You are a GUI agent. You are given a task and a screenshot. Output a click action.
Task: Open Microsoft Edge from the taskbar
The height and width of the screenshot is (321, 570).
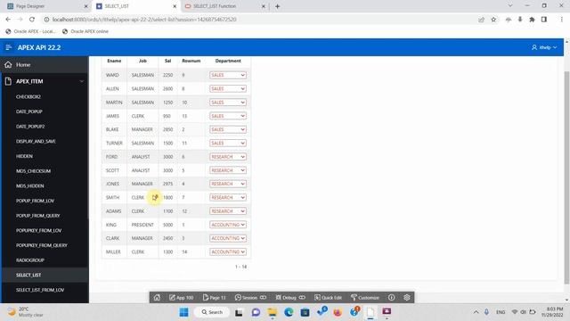289,312
